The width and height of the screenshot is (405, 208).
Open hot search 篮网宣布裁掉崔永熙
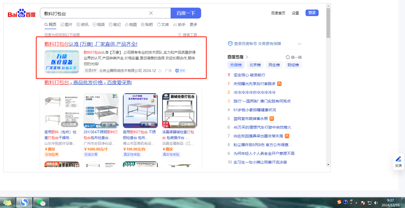pos(251,119)
